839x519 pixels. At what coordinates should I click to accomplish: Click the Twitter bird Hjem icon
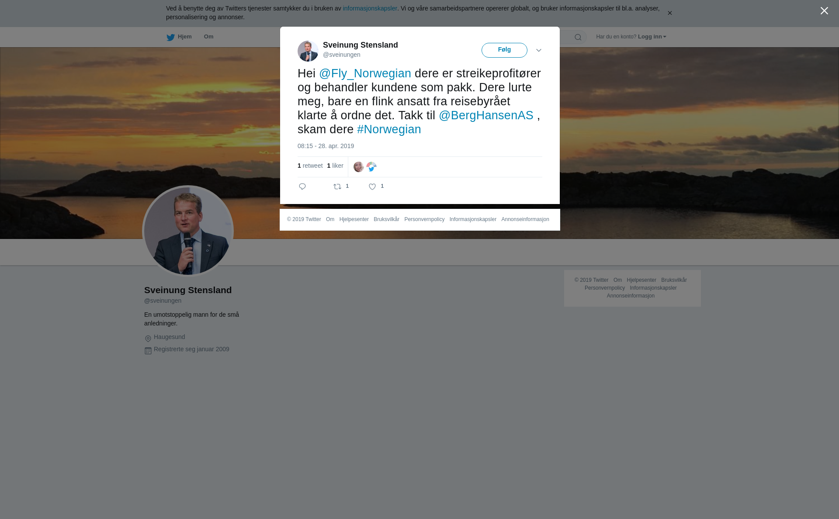pos(170,37)
